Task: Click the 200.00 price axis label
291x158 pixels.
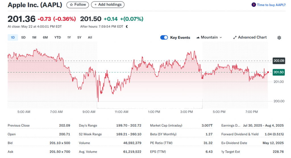Action: coord(279,101)
